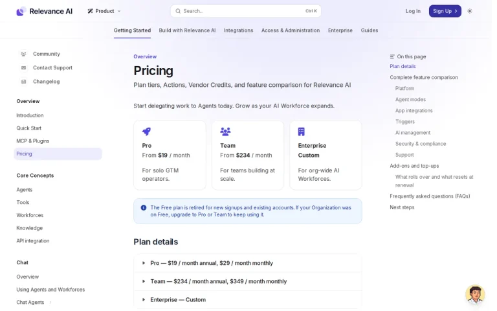Jump to Triggers in page outline
The image size is (497, 311).
coord(405,122)
